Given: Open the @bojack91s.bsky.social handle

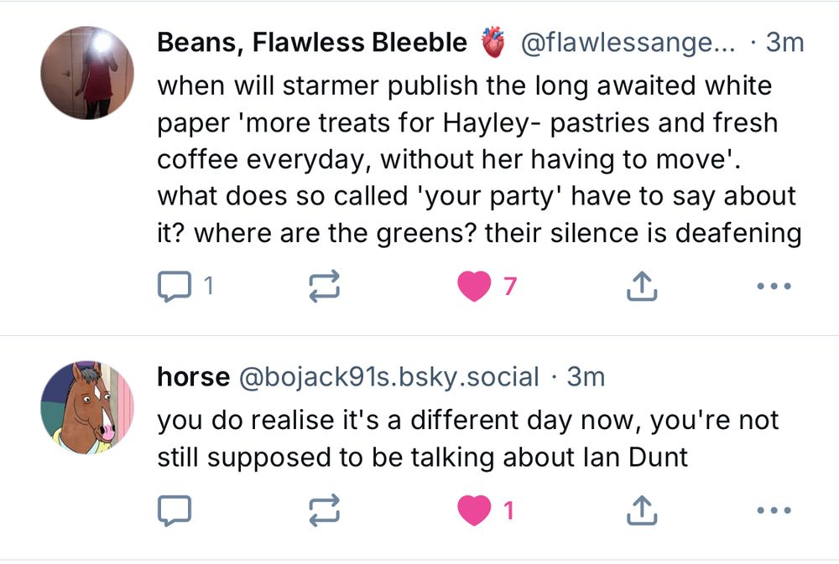Looking at the screenshot, I should point(389,377).
